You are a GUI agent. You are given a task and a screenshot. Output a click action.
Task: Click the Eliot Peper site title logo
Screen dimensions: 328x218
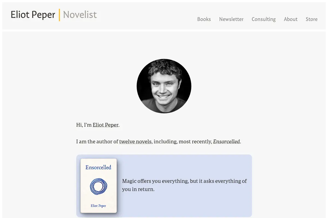point(33,15)
